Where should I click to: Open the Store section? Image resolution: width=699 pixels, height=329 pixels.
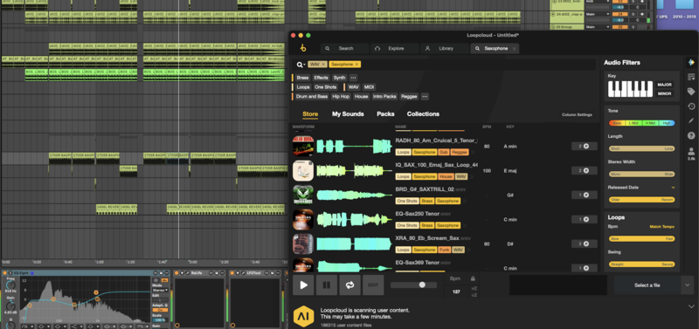point(310,114)
